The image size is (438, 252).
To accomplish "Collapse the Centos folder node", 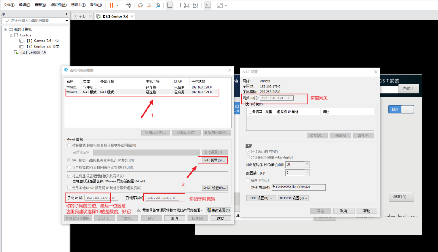I will pyautogui.click(x=11, y=35).
